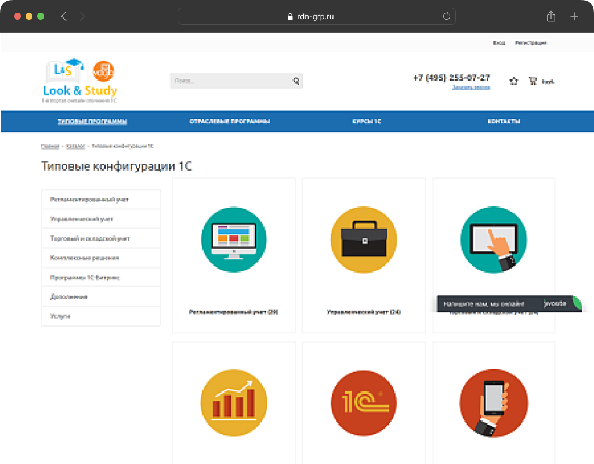Select Комплексные решения in the sidebar

(x=84, y=258)
